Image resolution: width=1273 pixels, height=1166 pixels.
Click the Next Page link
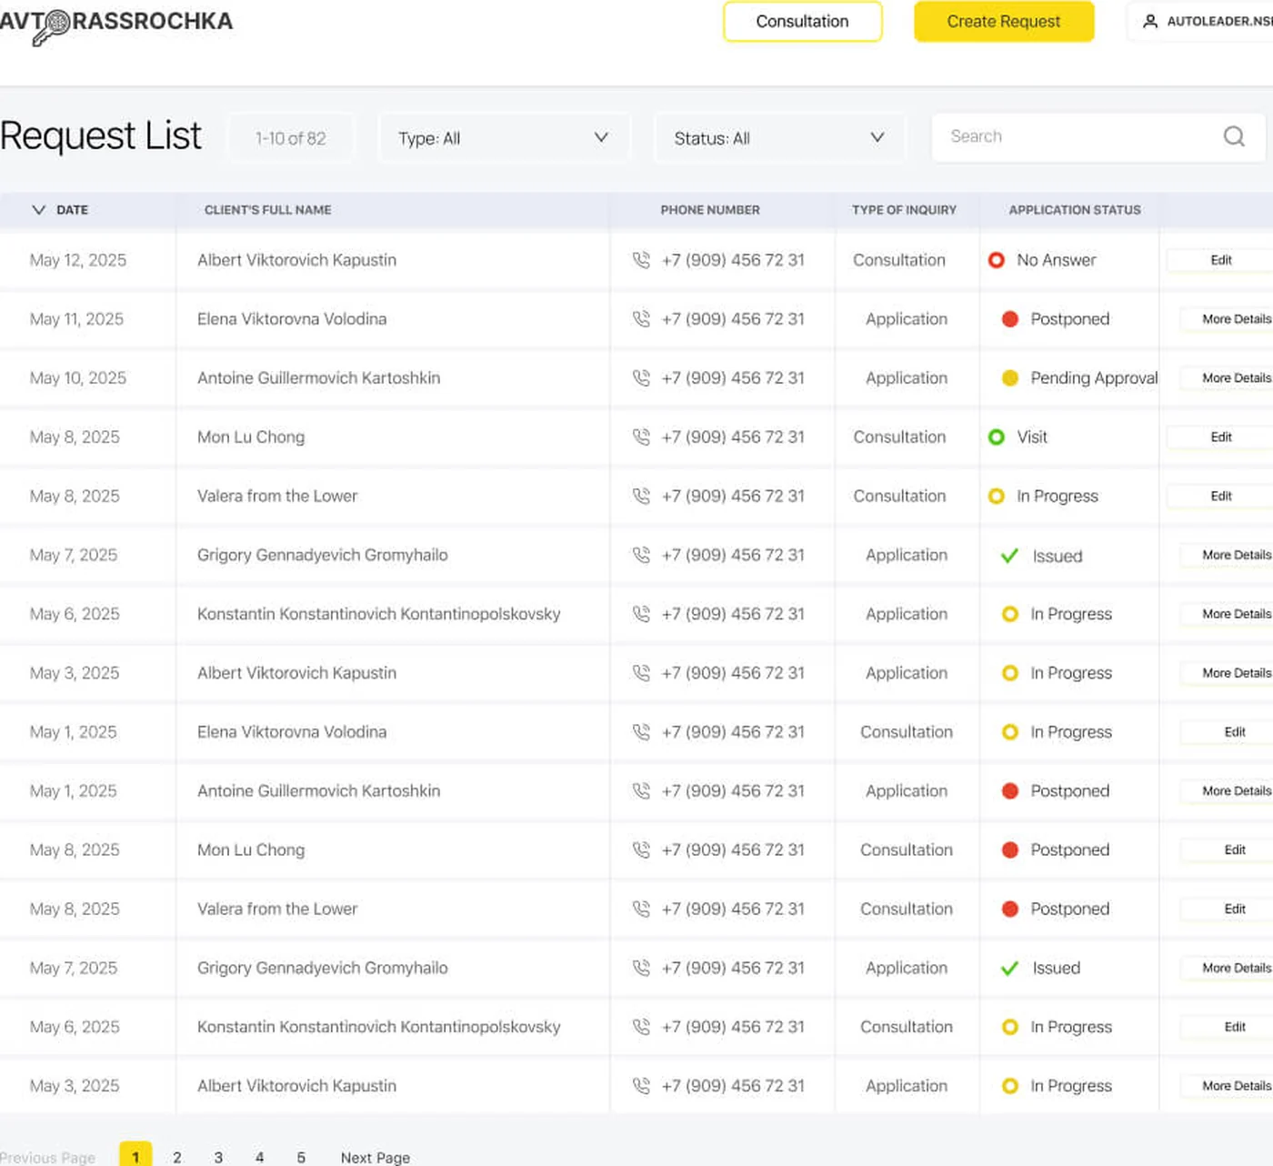coord(376,1157)
